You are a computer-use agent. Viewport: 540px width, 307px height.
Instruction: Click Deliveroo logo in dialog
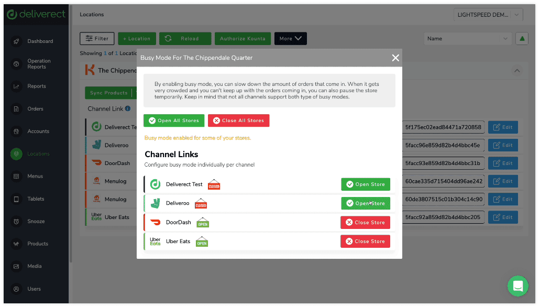click(156, 203)
